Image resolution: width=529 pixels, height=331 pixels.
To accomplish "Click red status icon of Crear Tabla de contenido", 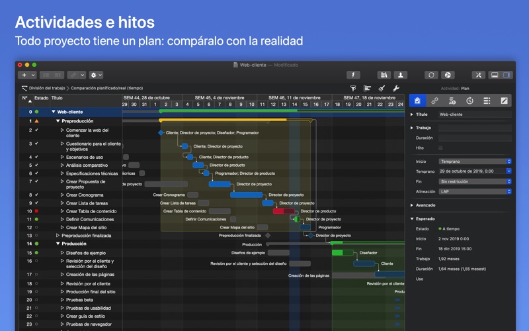I will (x=36, y=211).
